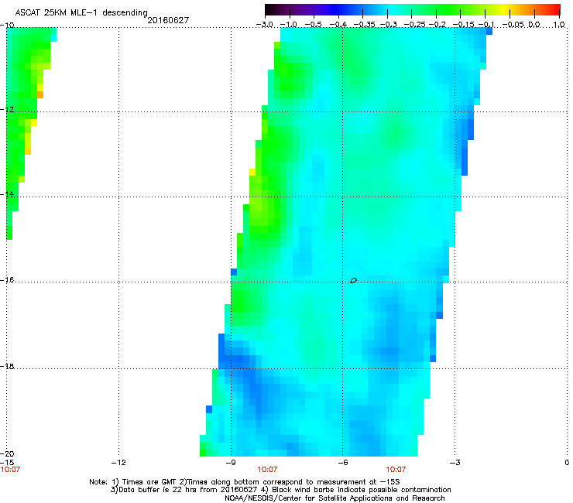Click red 10:07 time right of -6
Image resolution: width=573 pixels, height=503 pixels.
(x=396, y=470)
